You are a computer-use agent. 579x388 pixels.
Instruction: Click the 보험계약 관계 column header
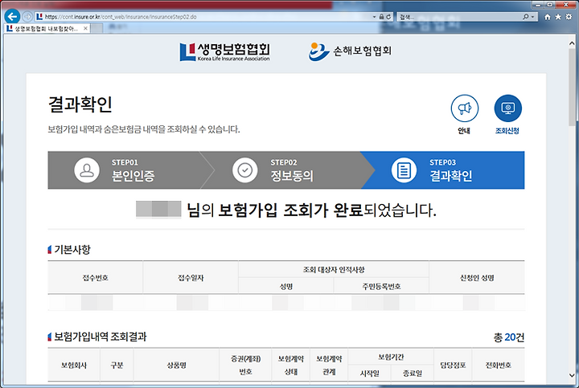pyautogui.click(x=329, y=366)
